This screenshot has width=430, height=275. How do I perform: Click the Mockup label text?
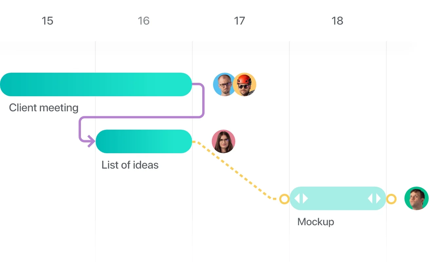[316, 222]
